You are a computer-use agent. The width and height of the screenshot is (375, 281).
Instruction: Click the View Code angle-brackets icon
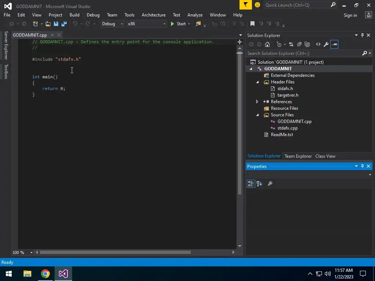click(318, 44)
